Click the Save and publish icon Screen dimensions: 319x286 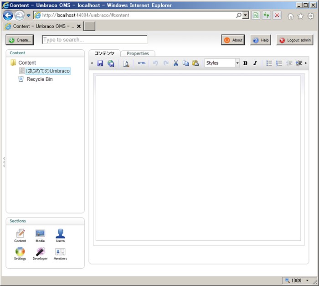111,63
